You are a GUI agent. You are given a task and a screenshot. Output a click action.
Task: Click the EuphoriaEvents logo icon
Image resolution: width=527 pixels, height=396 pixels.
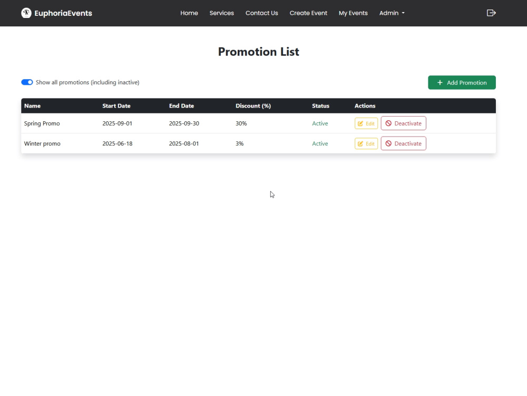pos(26,13)
